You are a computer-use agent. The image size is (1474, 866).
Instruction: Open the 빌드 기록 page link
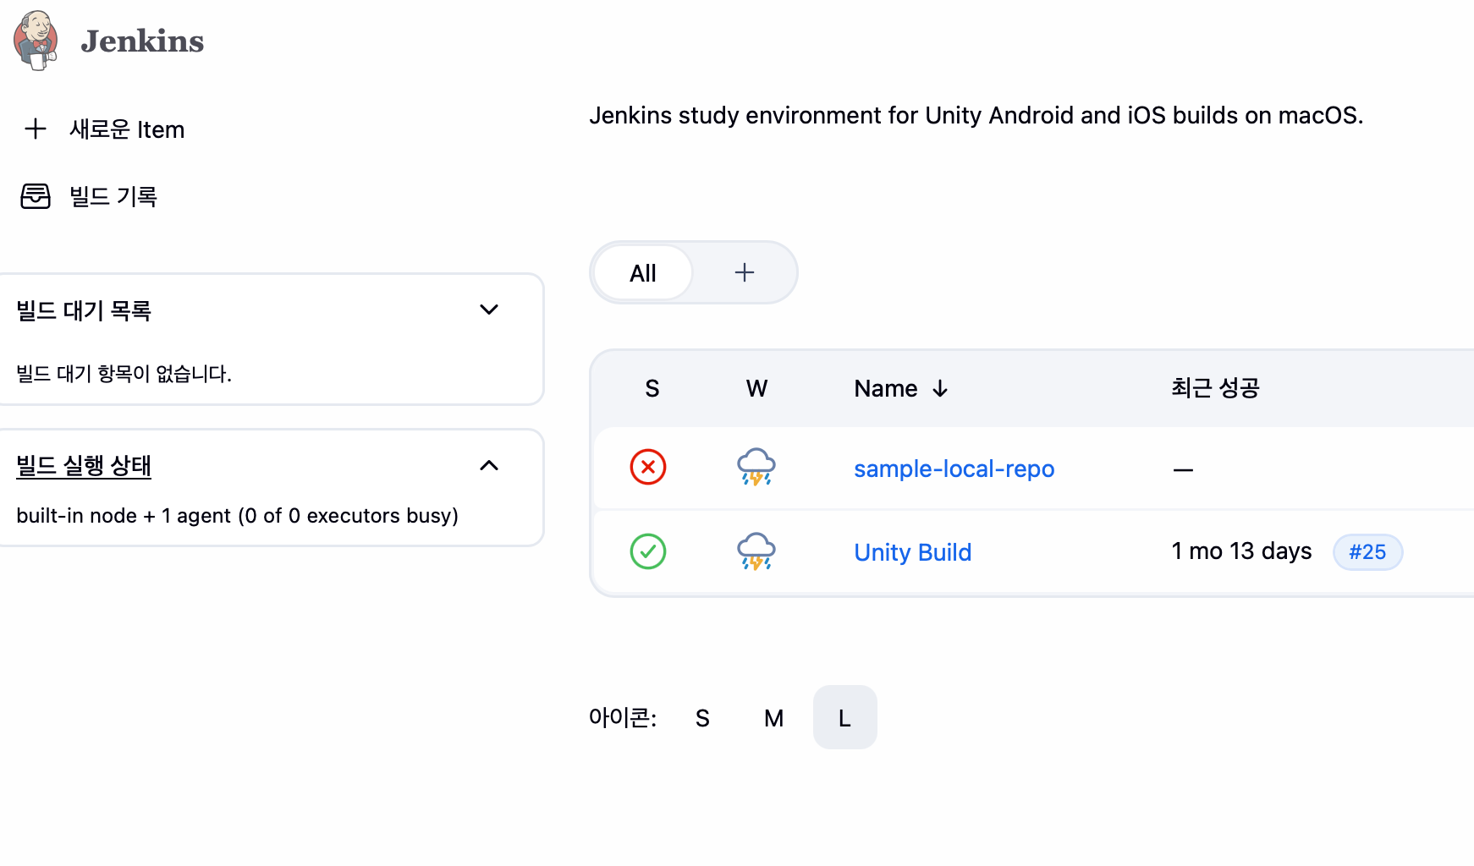(113, 196)
